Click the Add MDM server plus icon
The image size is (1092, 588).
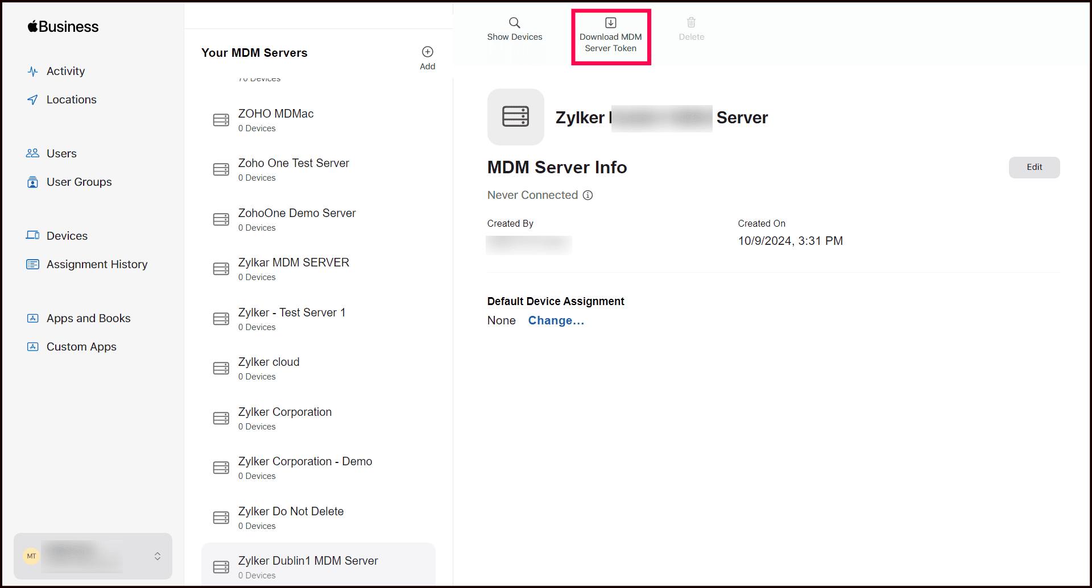point(427,52)
